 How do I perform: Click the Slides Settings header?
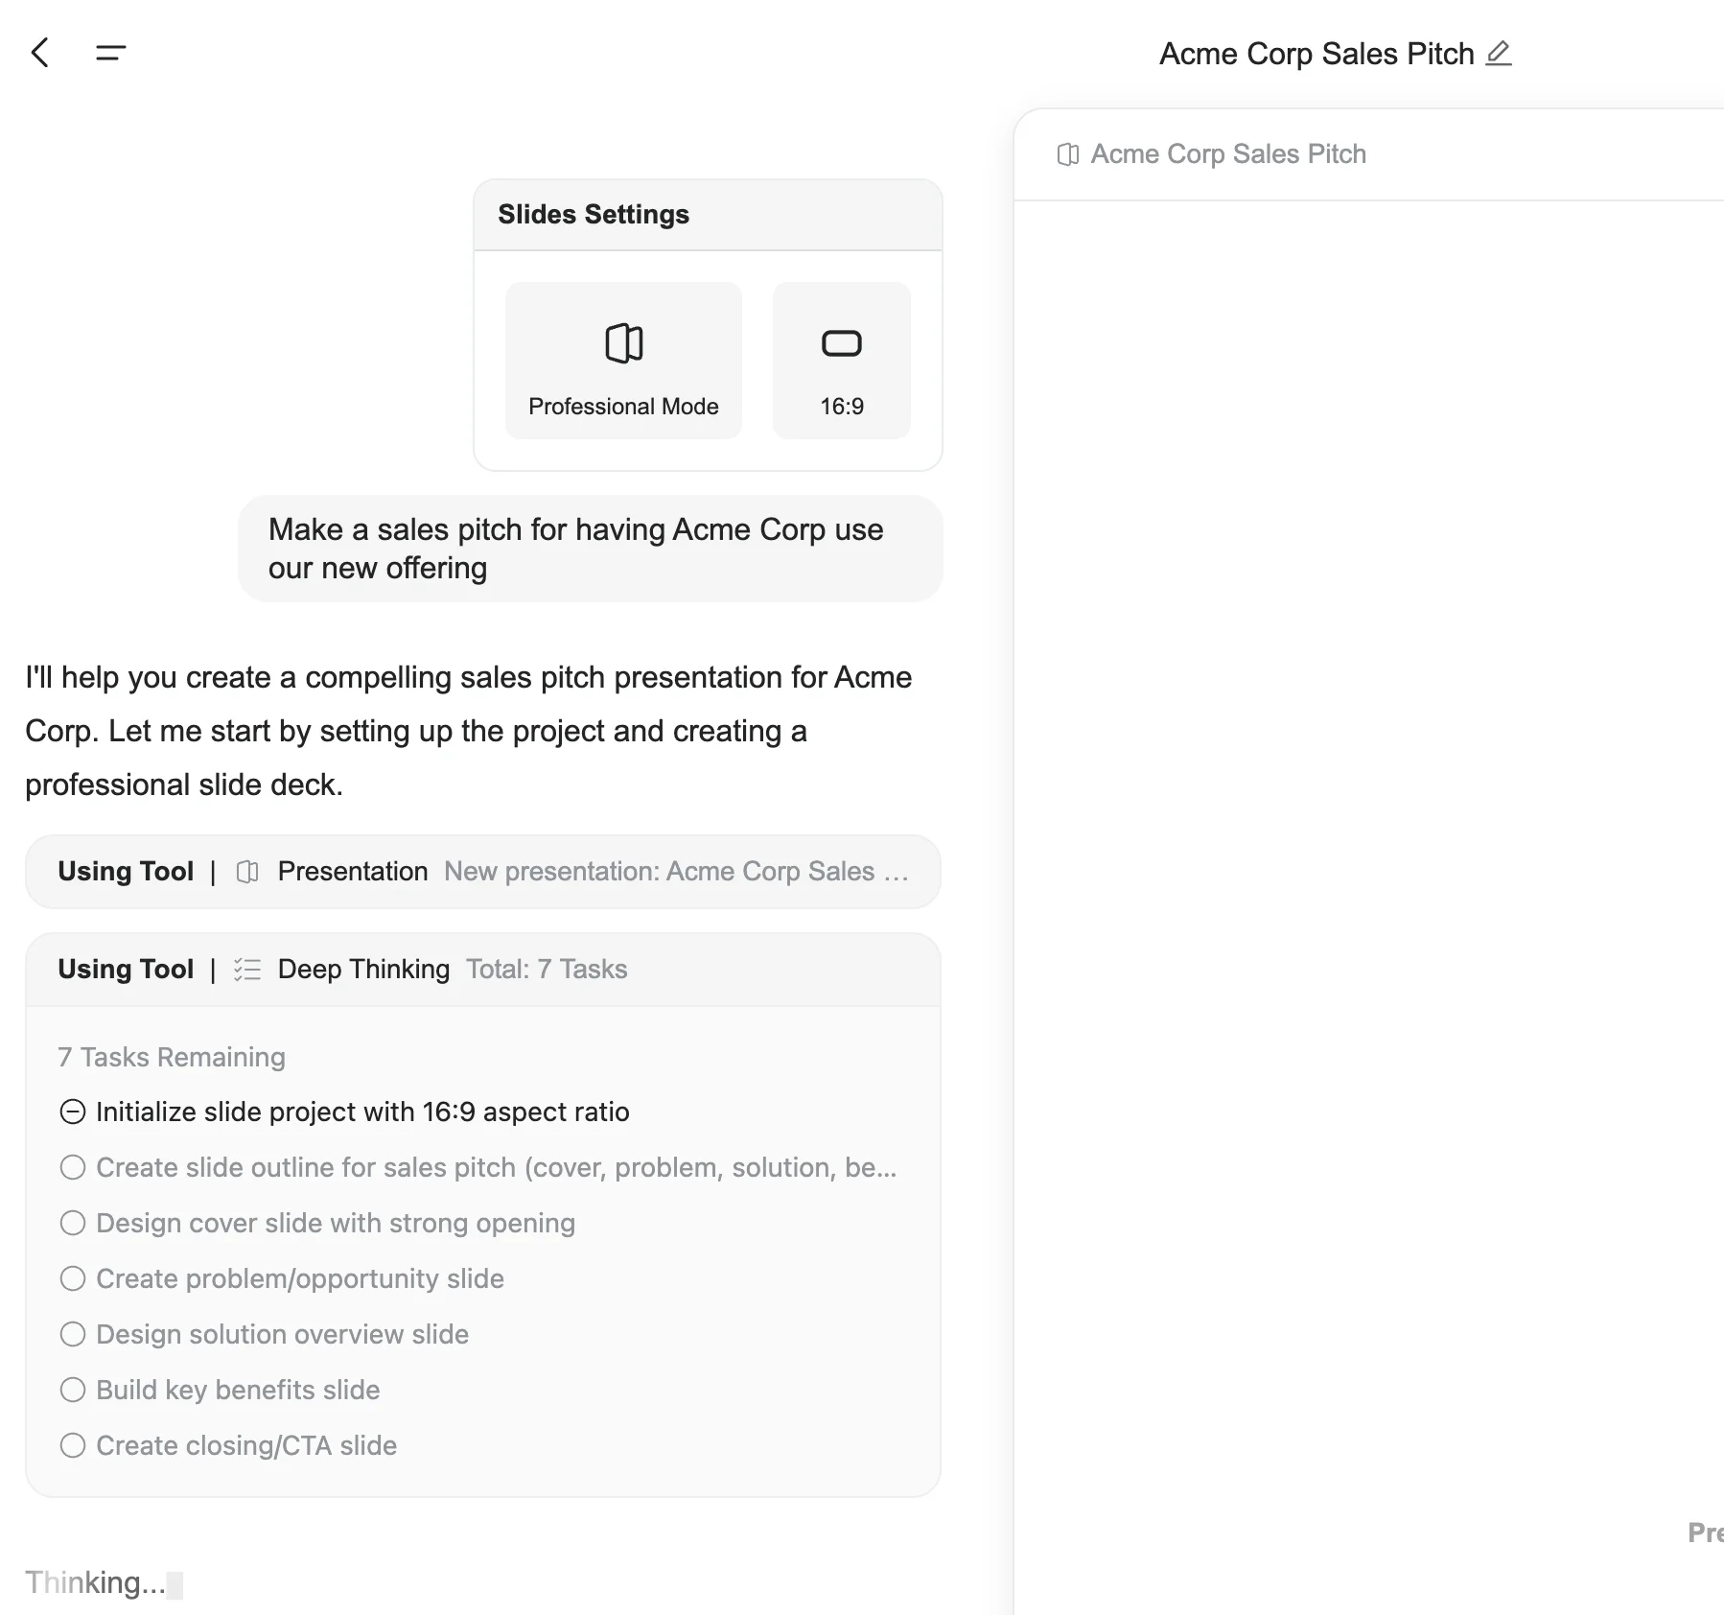(x=594, y=215)
